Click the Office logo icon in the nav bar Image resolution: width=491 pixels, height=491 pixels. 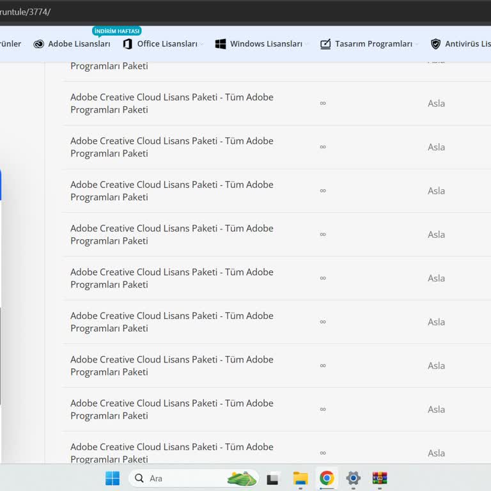click(127, 44)
